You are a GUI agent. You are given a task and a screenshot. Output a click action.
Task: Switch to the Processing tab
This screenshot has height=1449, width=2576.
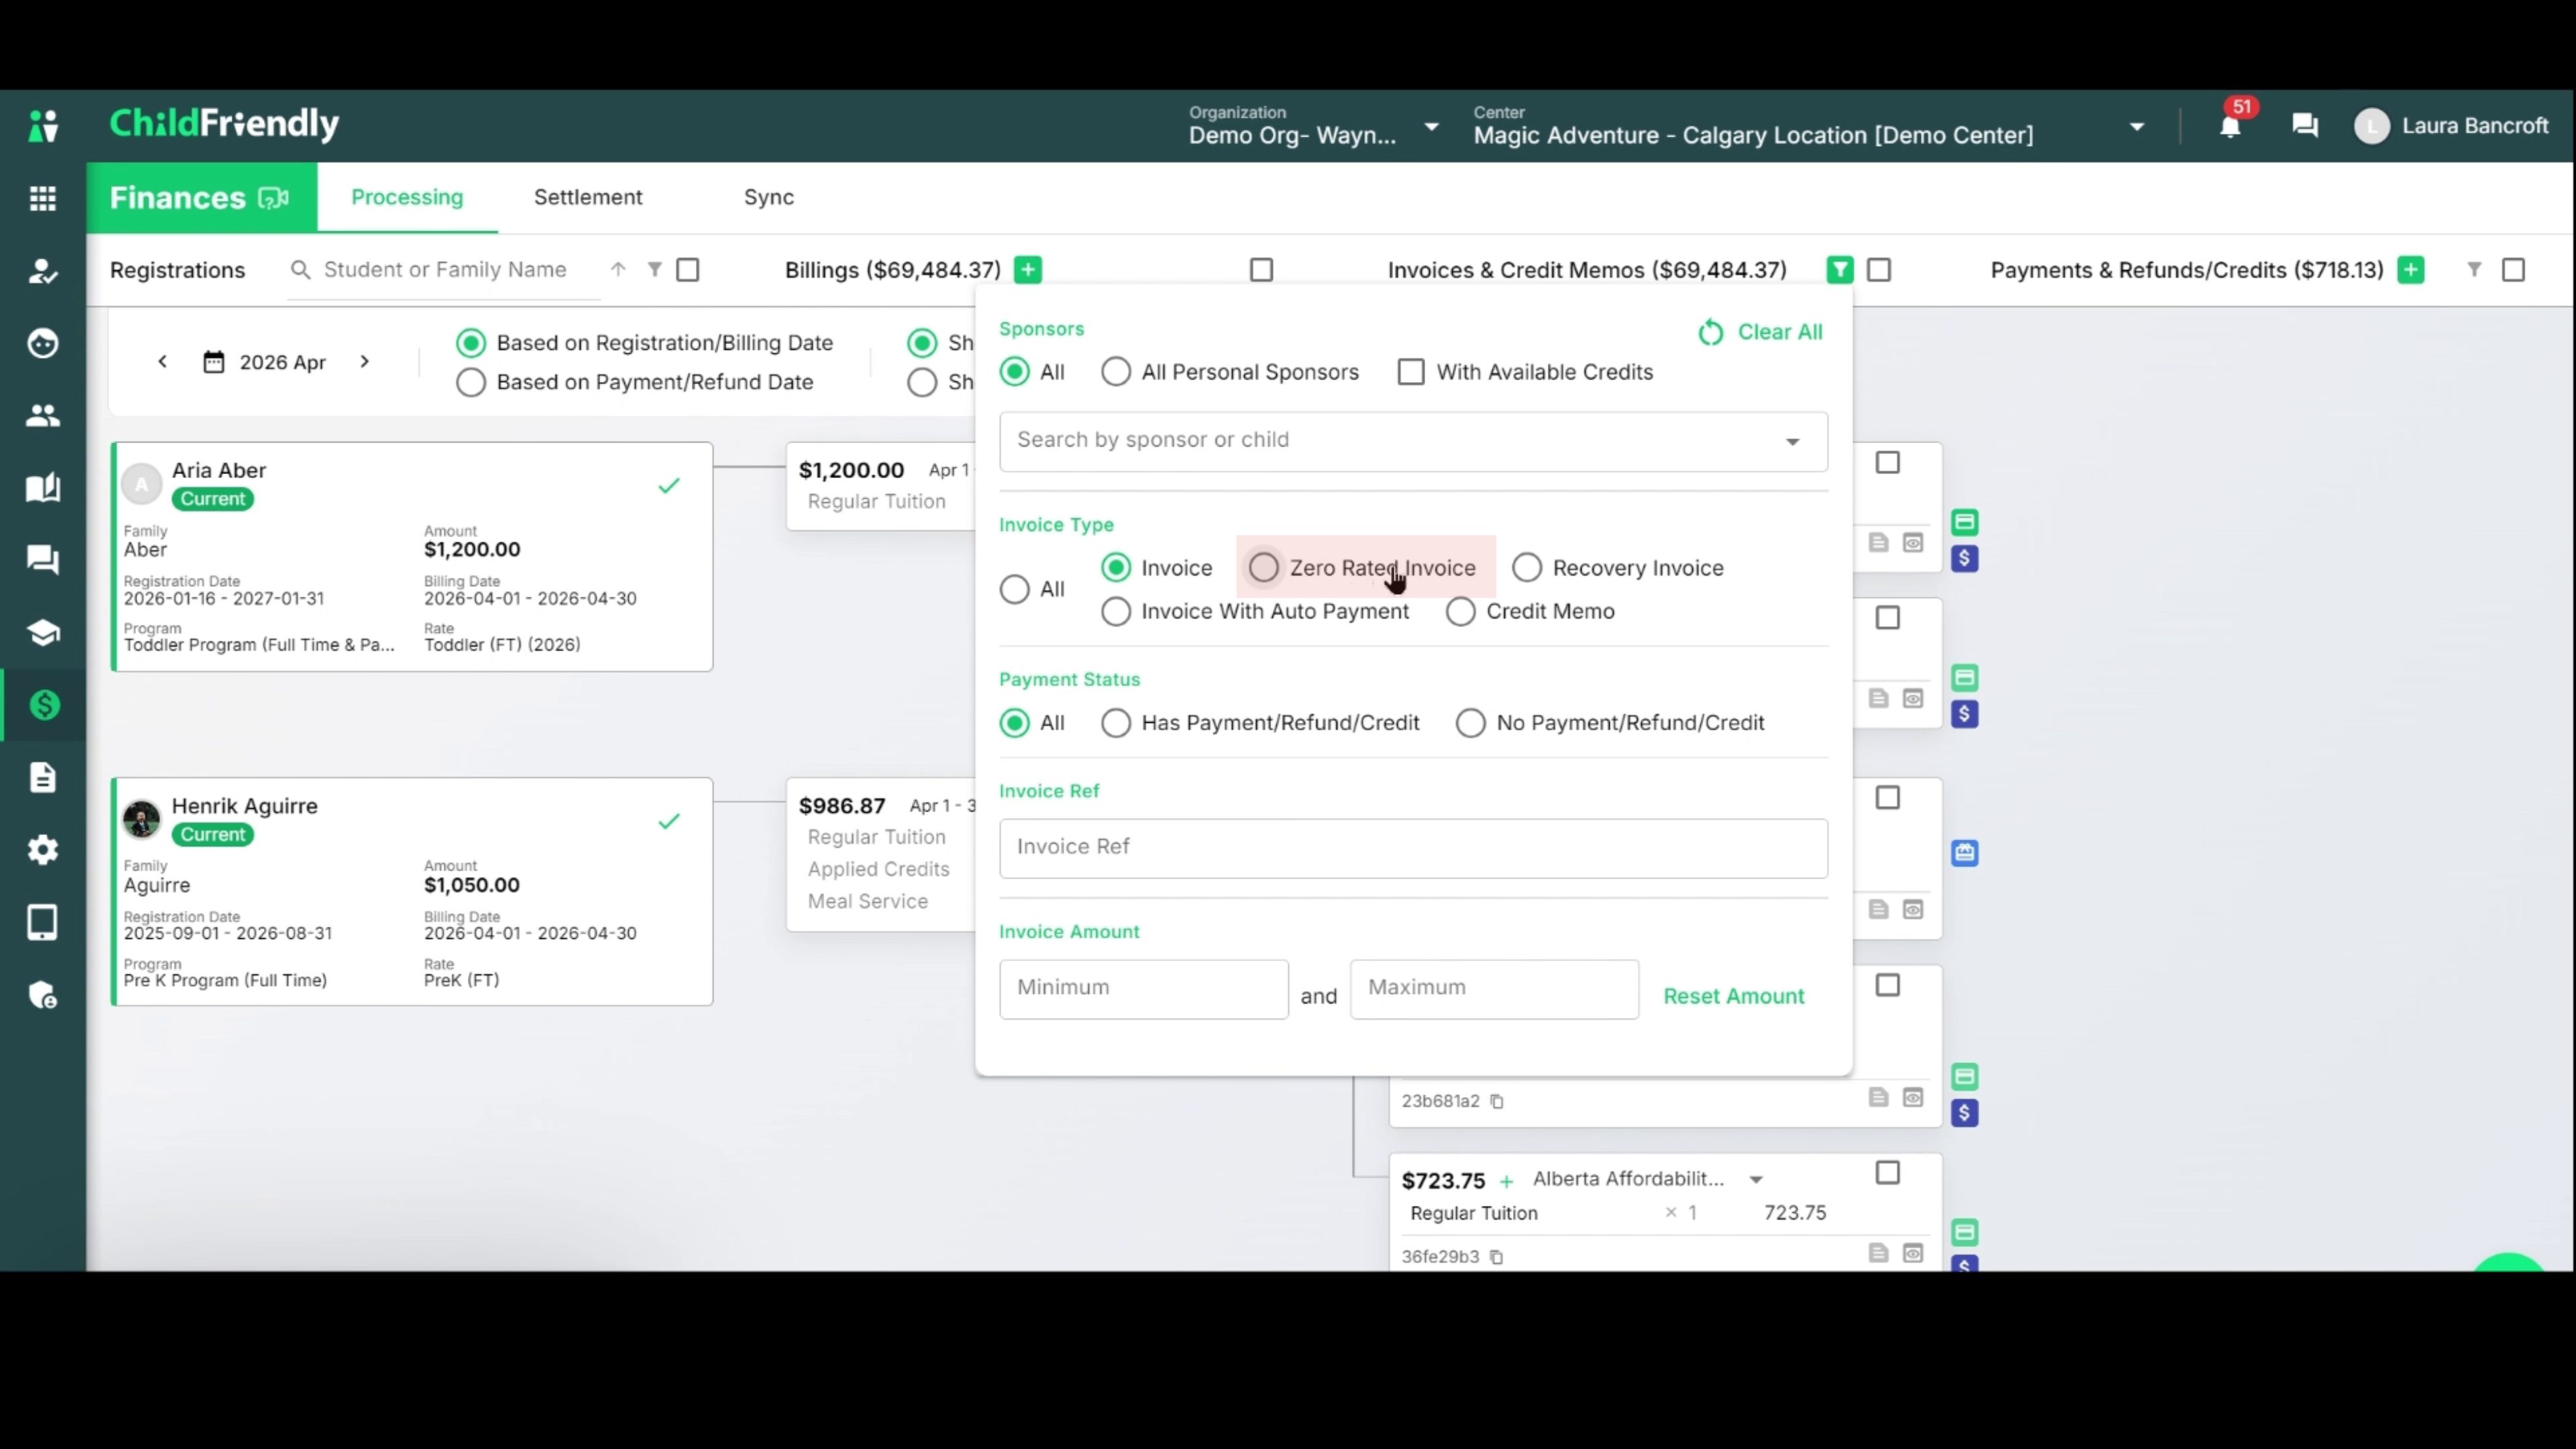coord(407,197)
